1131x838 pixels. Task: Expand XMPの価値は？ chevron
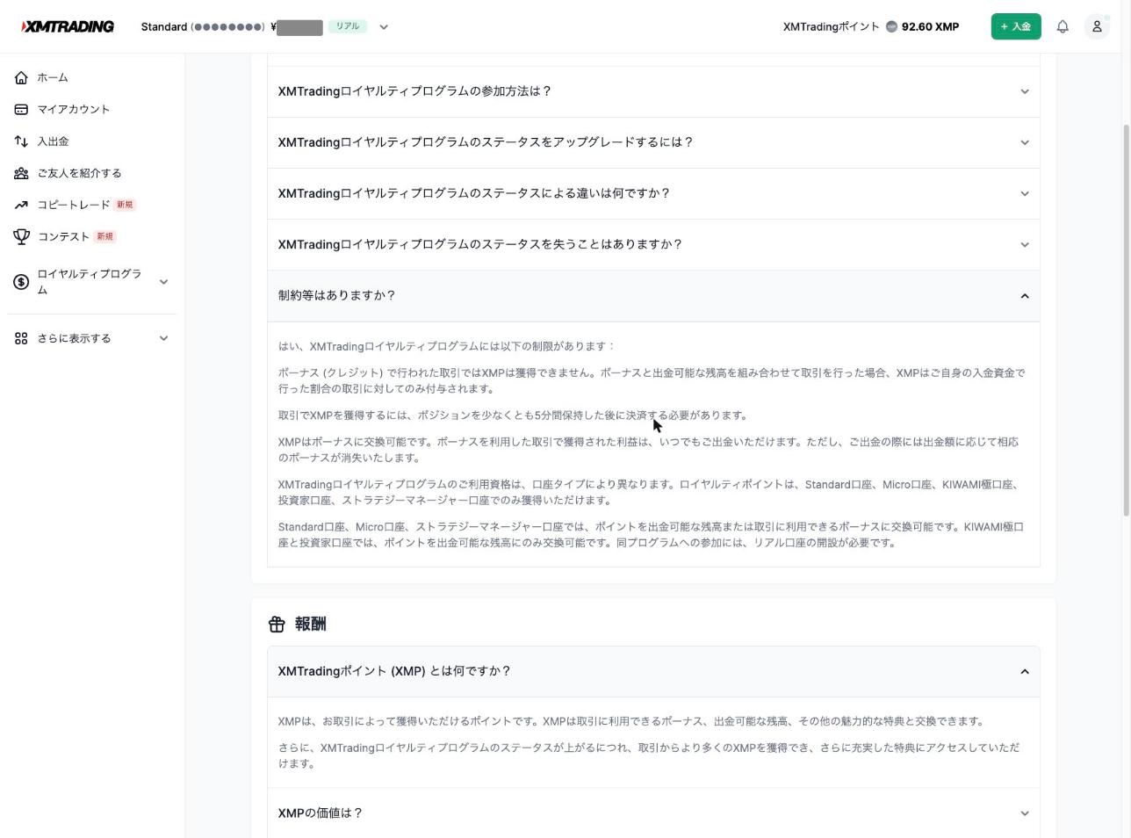pos(1024,813)
